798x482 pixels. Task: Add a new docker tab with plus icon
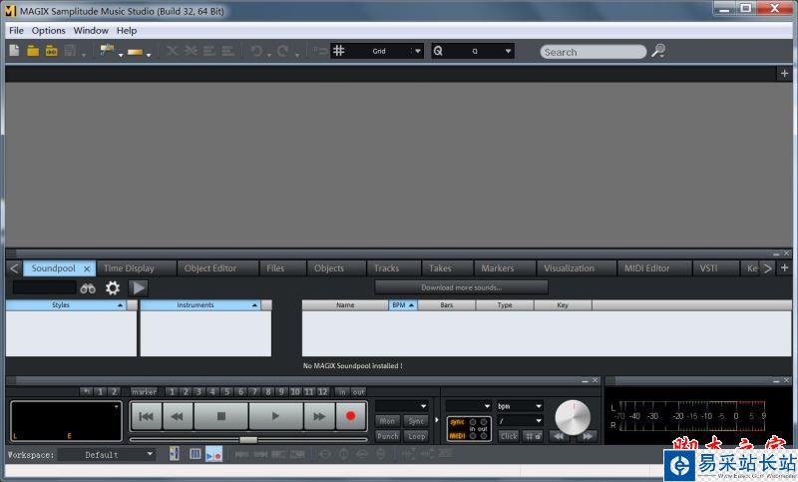click(784, 267)
